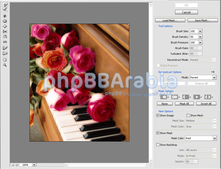Open the zoom percentage dropdown

[x=34, y=165]
